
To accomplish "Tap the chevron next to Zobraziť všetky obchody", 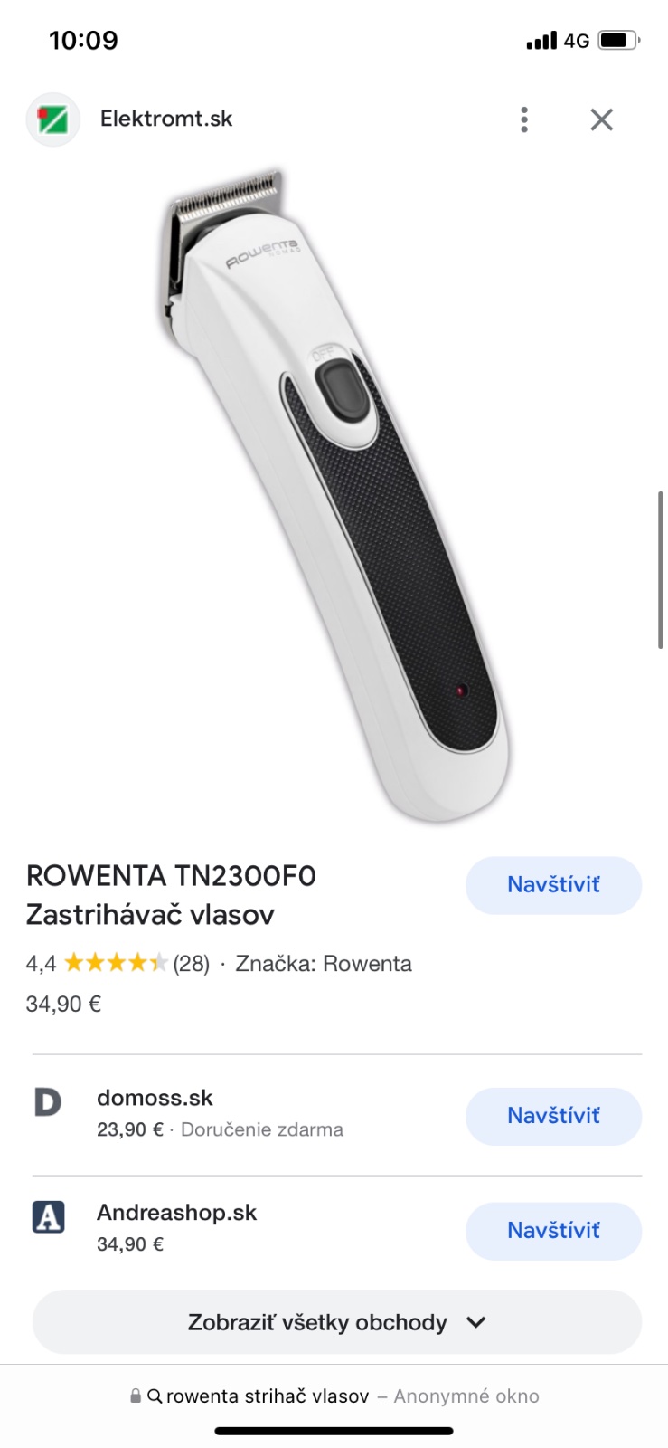I will click(x=476, y=1322).
